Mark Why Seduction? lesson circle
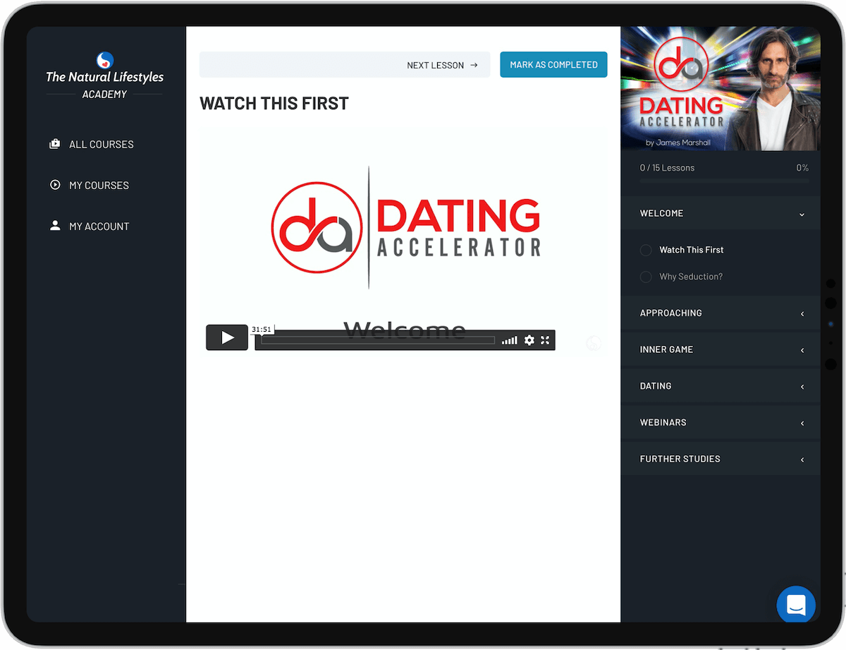This screenshot has height=650, width=846. 646,277
